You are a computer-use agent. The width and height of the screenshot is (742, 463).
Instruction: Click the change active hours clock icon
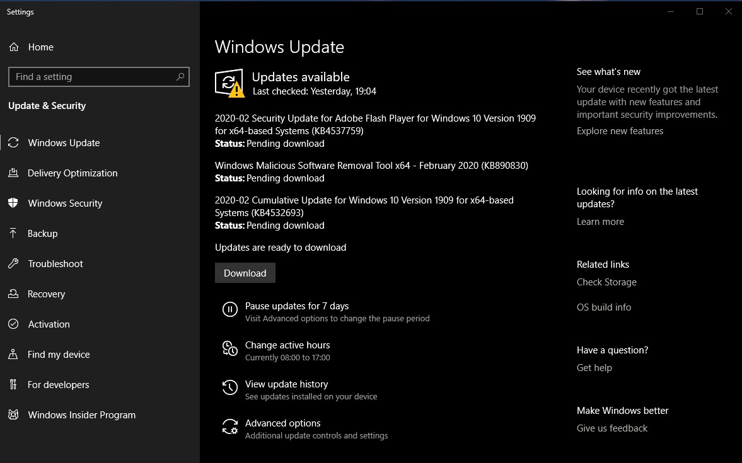[x=230, y=348]
